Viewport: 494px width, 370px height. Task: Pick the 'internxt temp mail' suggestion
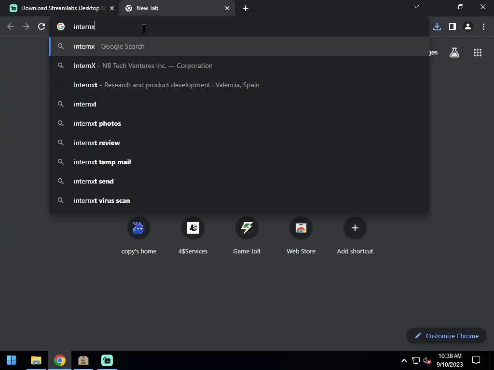tap(239, 162)
